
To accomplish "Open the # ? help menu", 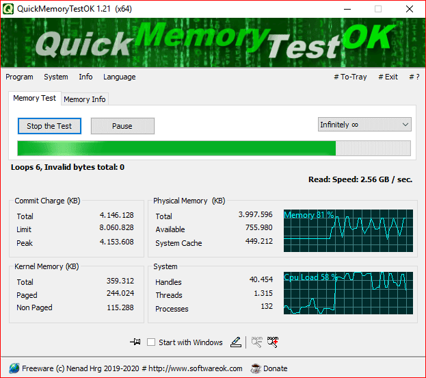I will pyautogui.click(x=414, y=77).
